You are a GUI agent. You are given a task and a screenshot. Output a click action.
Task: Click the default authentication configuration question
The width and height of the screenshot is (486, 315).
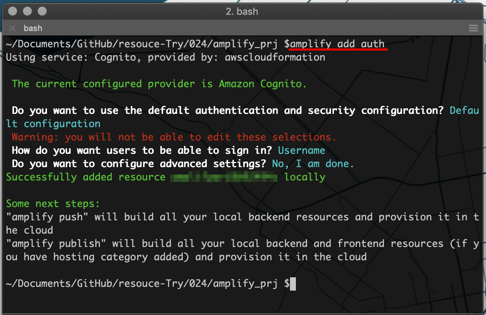click(228, 111)
